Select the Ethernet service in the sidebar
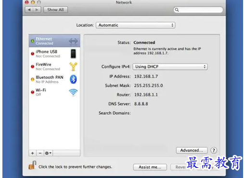Viewport: 245px width, 178px height. pyautogui.click(x=54, y=41)
